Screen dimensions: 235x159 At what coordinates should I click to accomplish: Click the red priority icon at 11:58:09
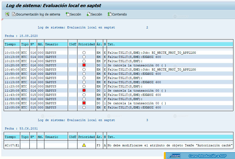point(84,103)
